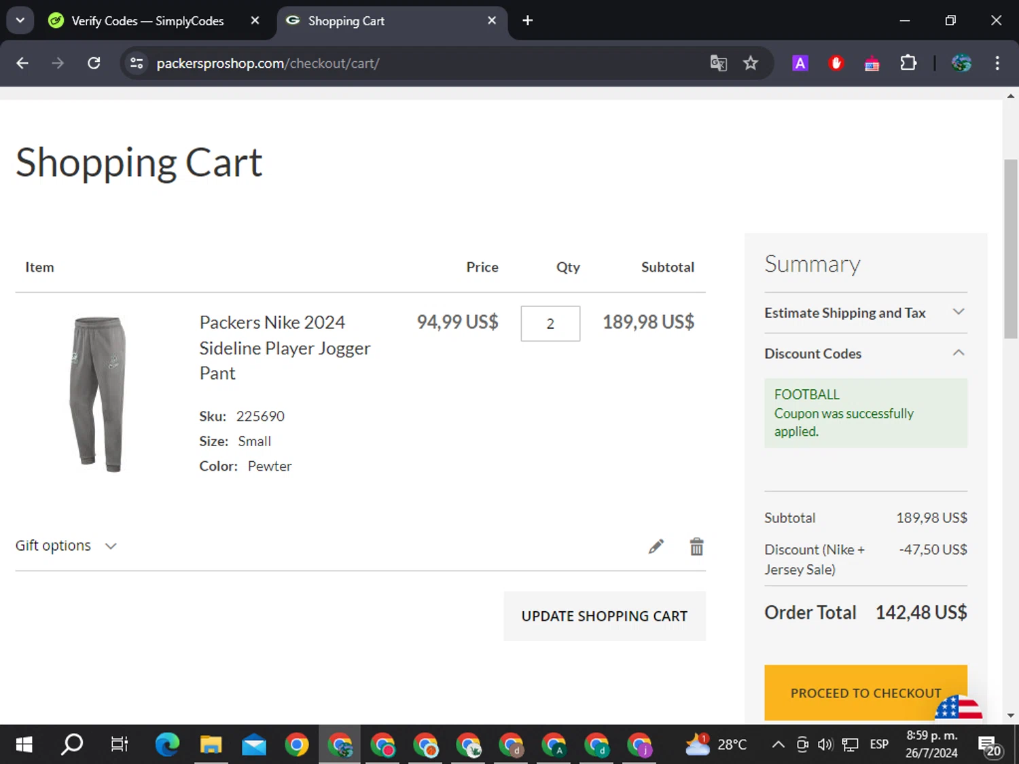Open the weather widget showing 28°C
This screenshot has height=764, width=1019.
point(715,744)
